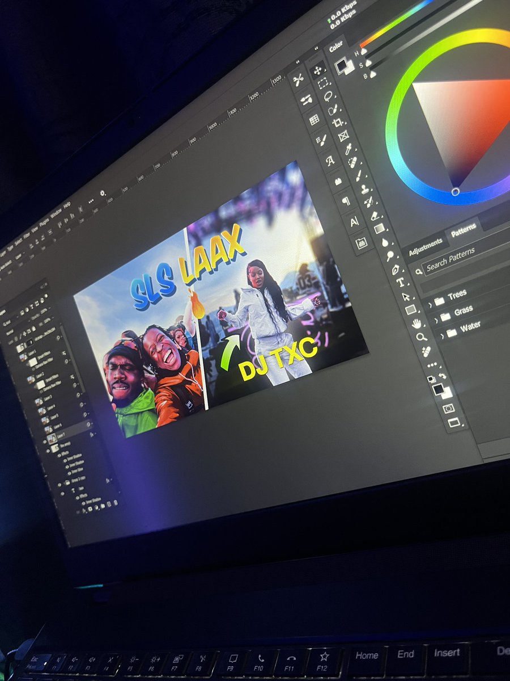Select the Gradient tool

(379, 229)
